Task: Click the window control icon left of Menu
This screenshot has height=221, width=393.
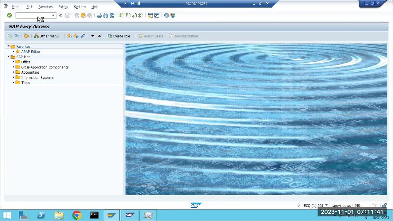Action: (x=6, y=6)
